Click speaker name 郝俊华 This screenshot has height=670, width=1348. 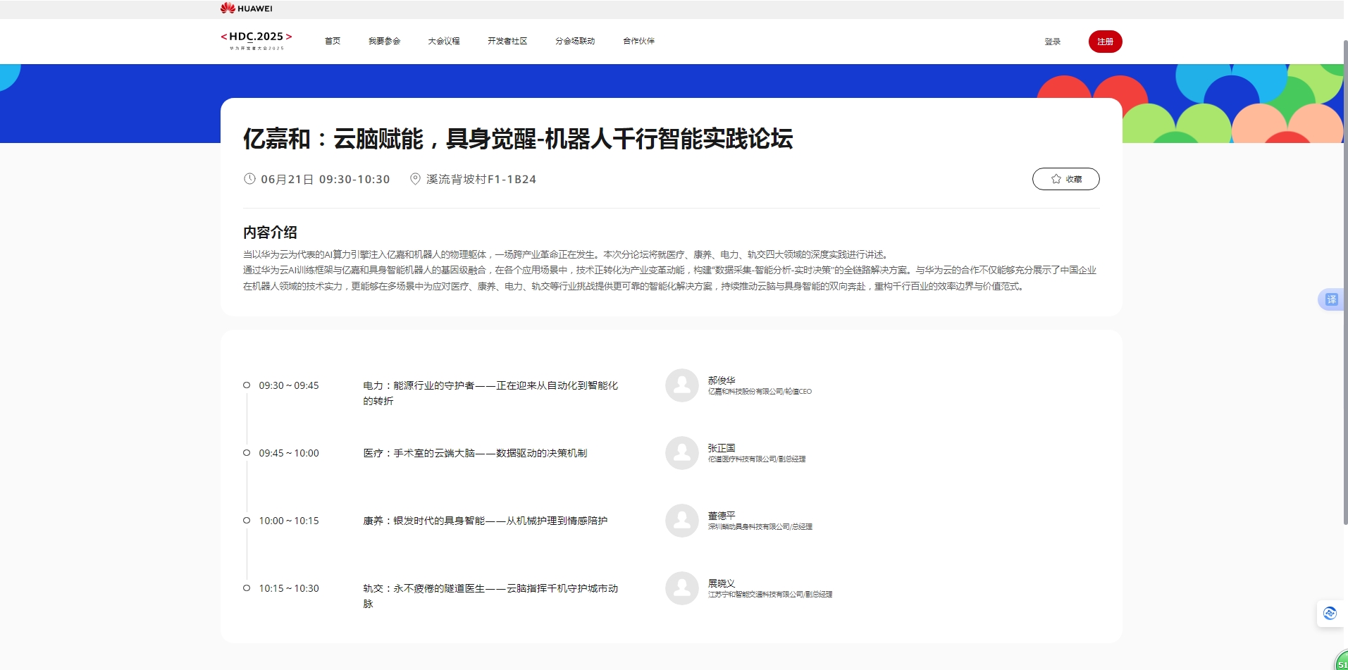[722, 380]
